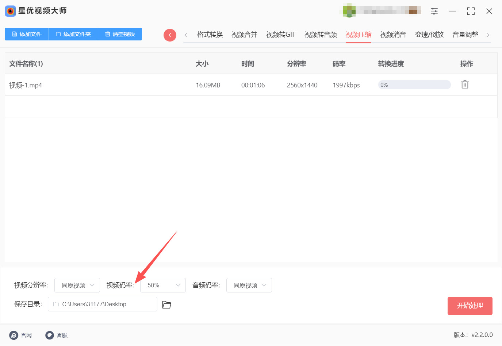Open the 官网 website link
502x346 pixels.
[x=20, y=335]
